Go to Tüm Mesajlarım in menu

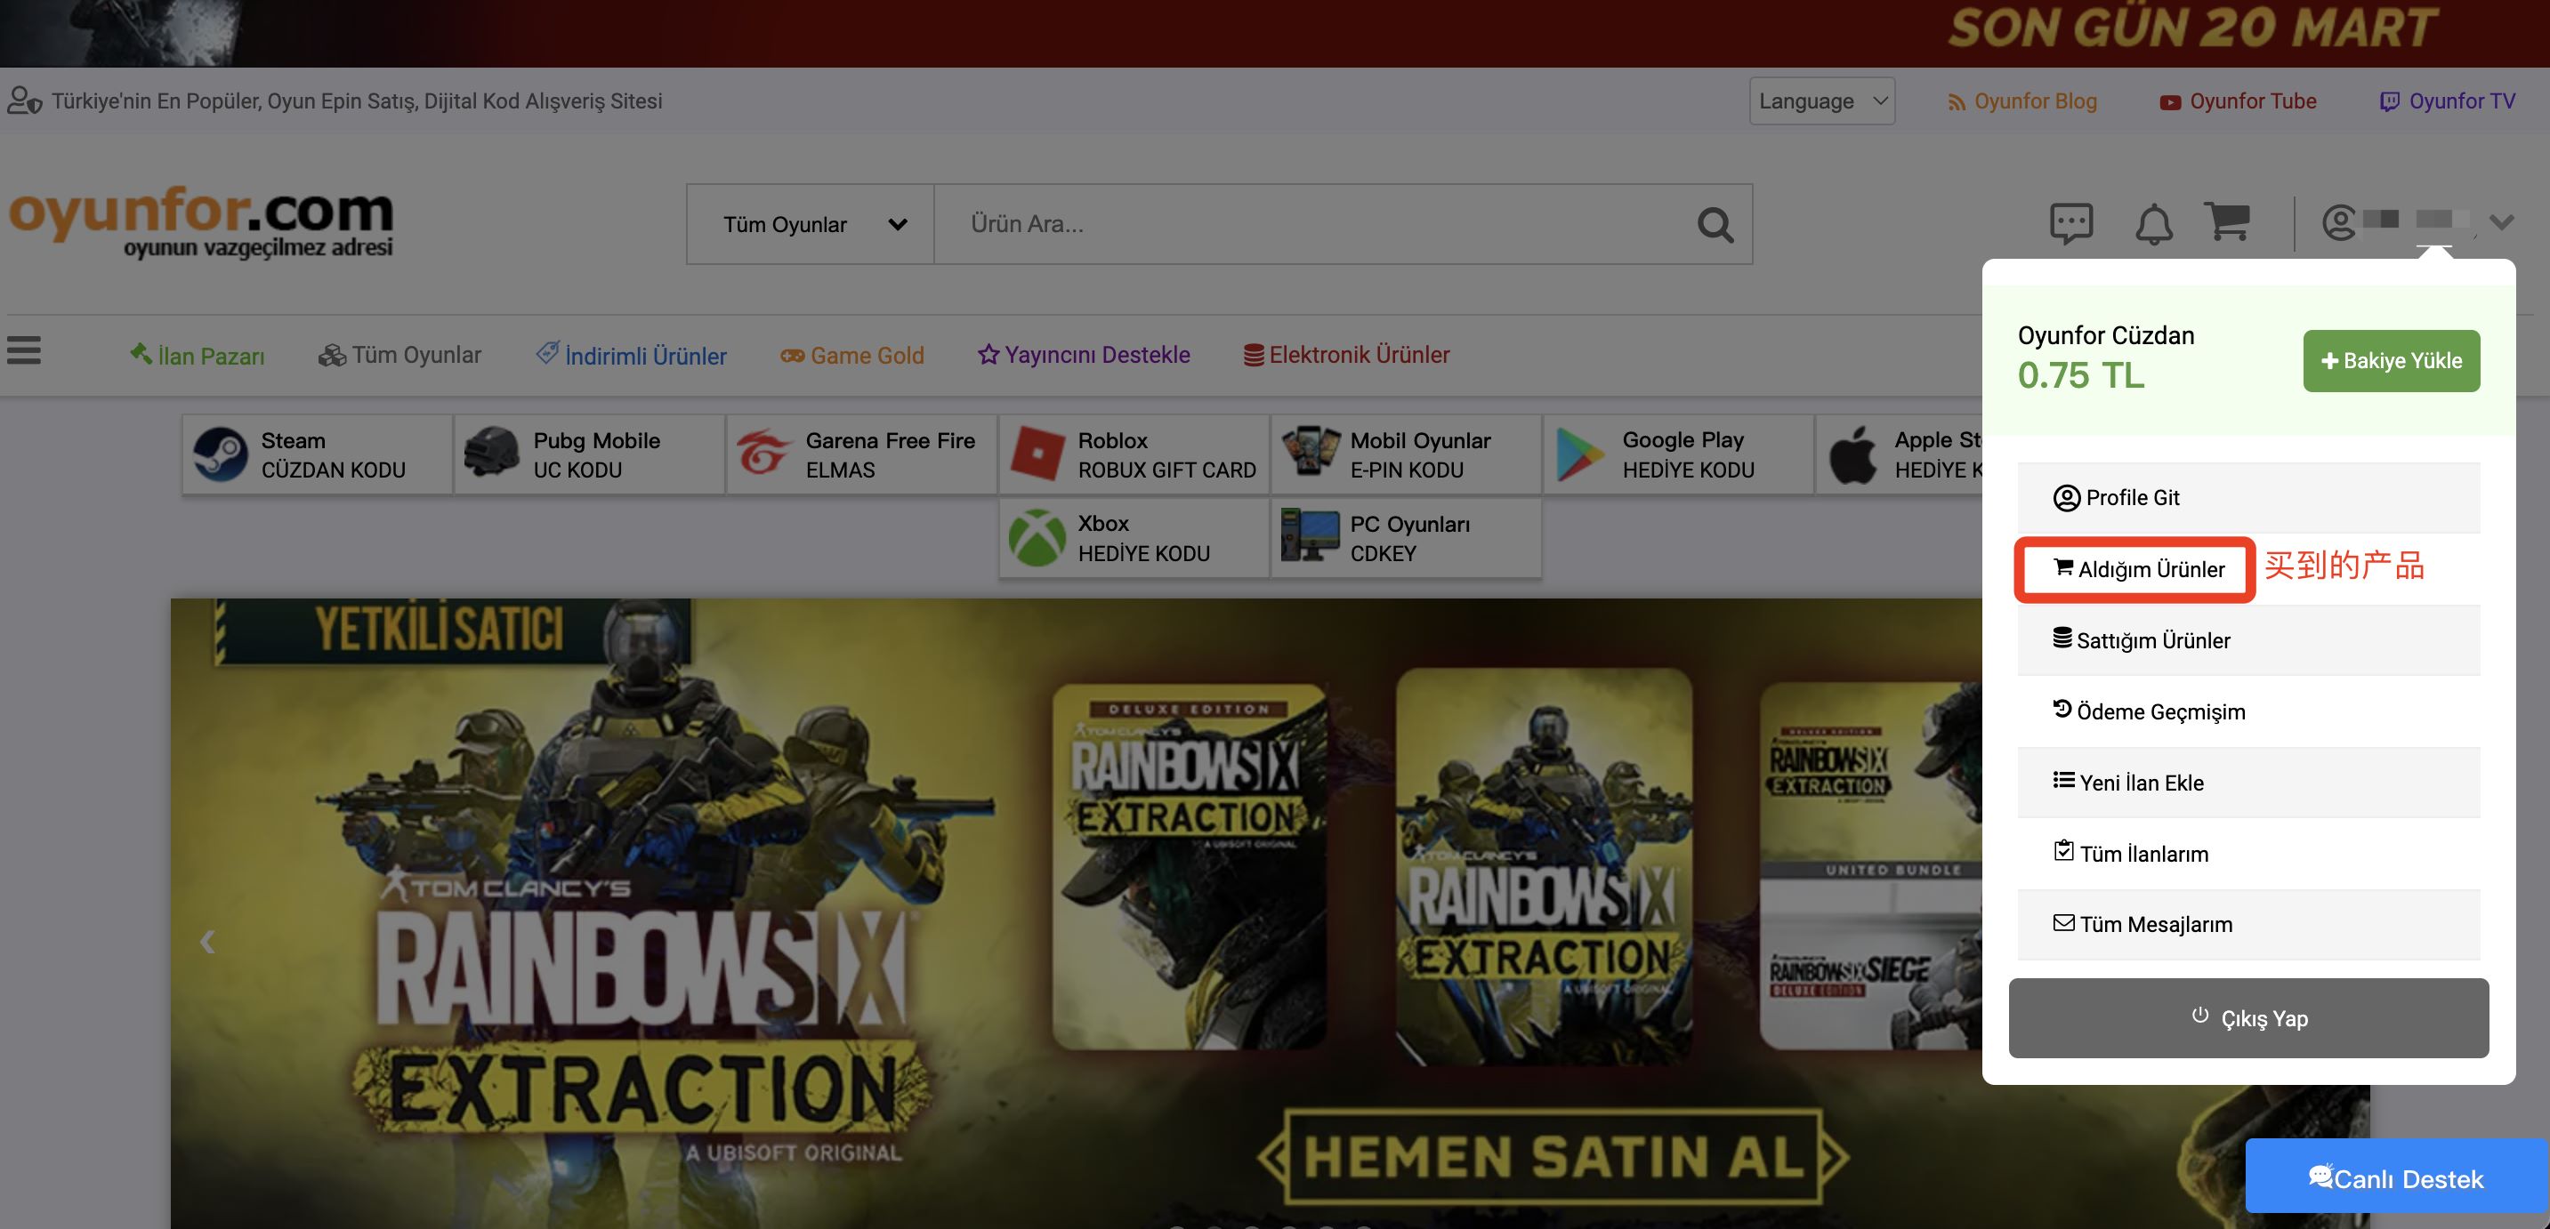click(2154, 924)
